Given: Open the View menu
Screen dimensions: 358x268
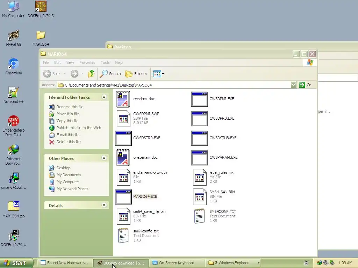Looking at the screenshot, I should tap(70, 62).
